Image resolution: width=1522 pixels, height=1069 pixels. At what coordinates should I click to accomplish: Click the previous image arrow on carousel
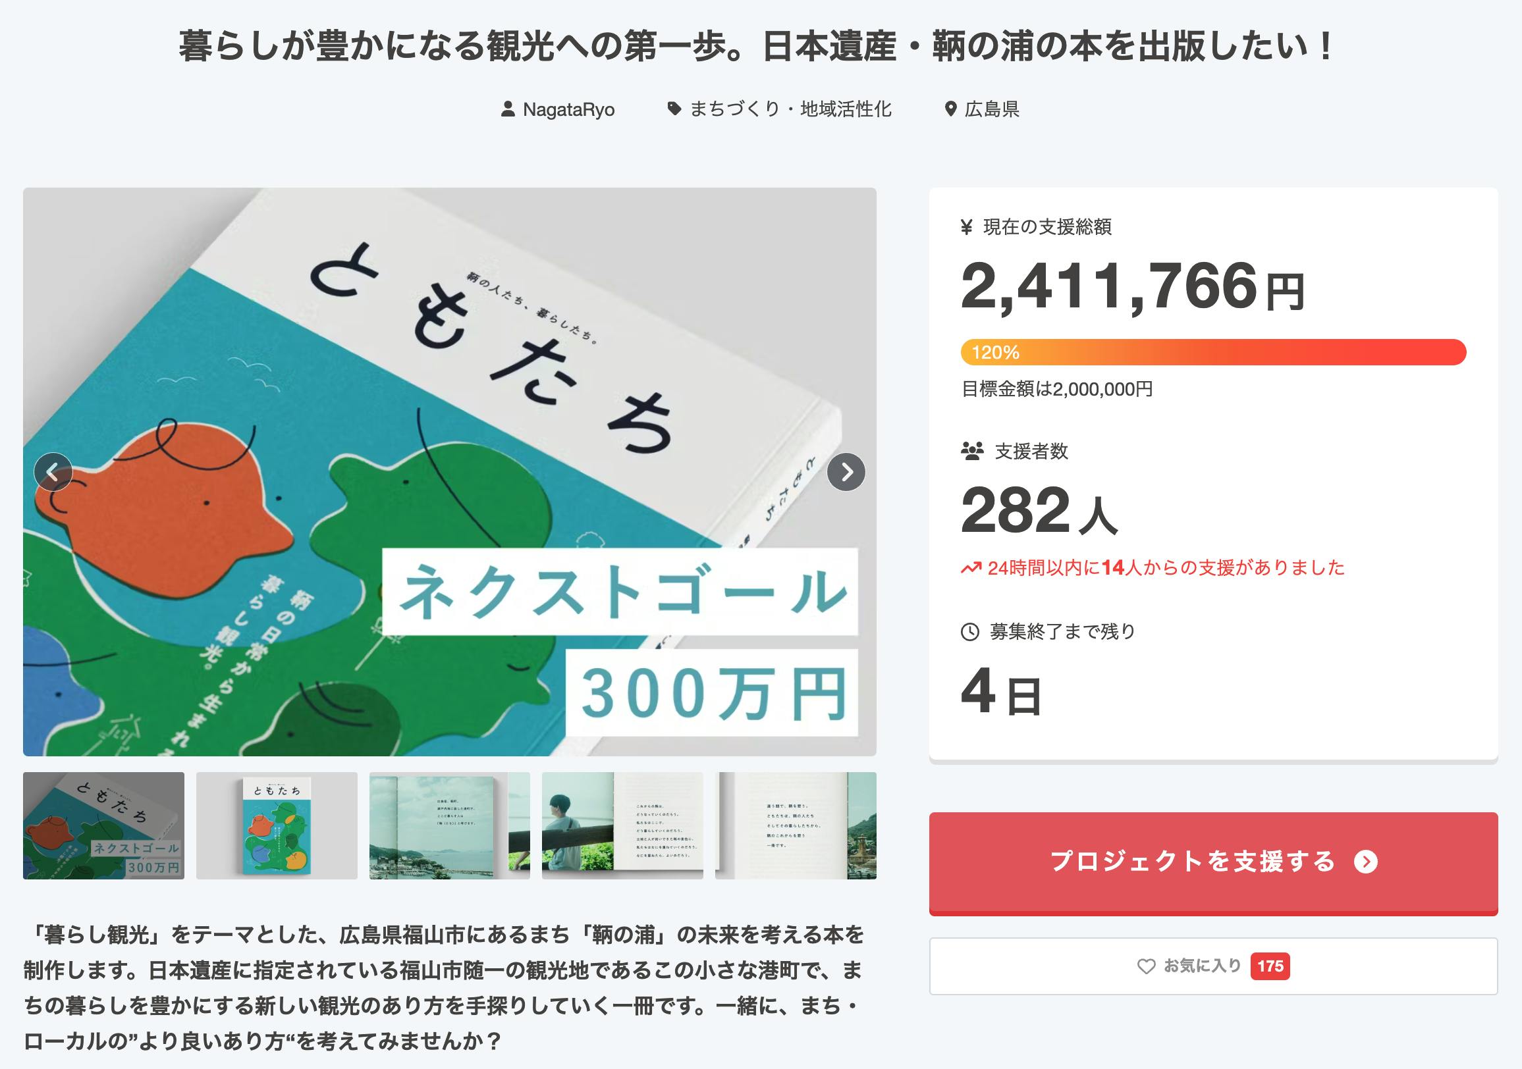point(53,472)
